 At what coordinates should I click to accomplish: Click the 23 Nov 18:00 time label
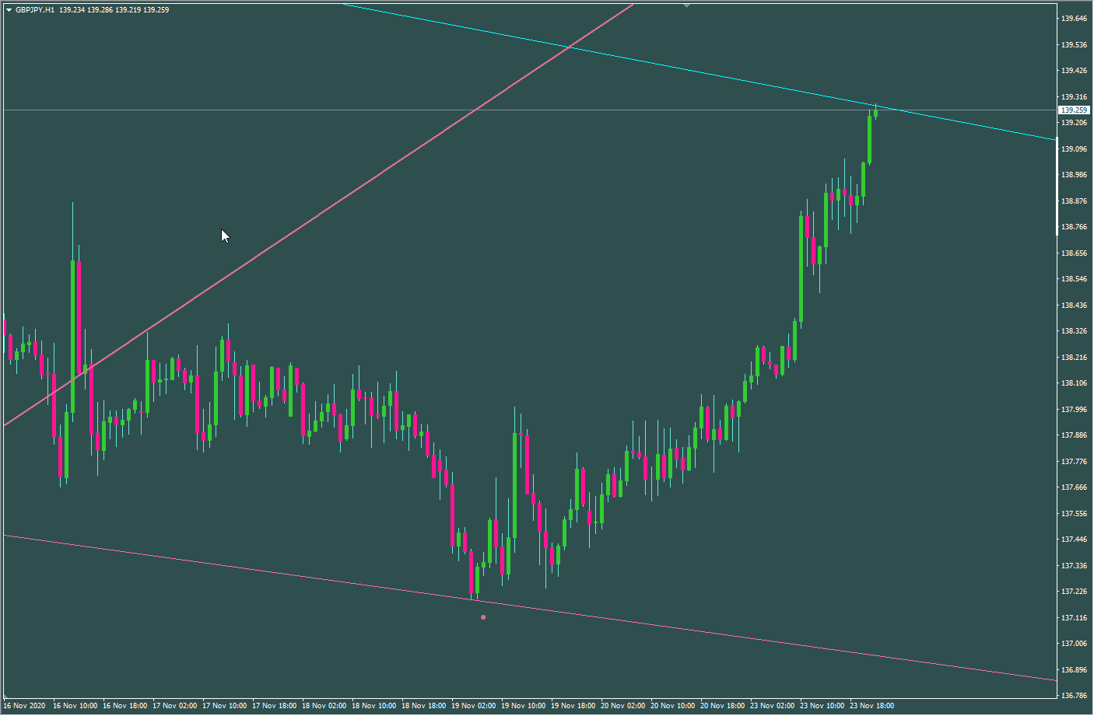click(x=872, y=706)
